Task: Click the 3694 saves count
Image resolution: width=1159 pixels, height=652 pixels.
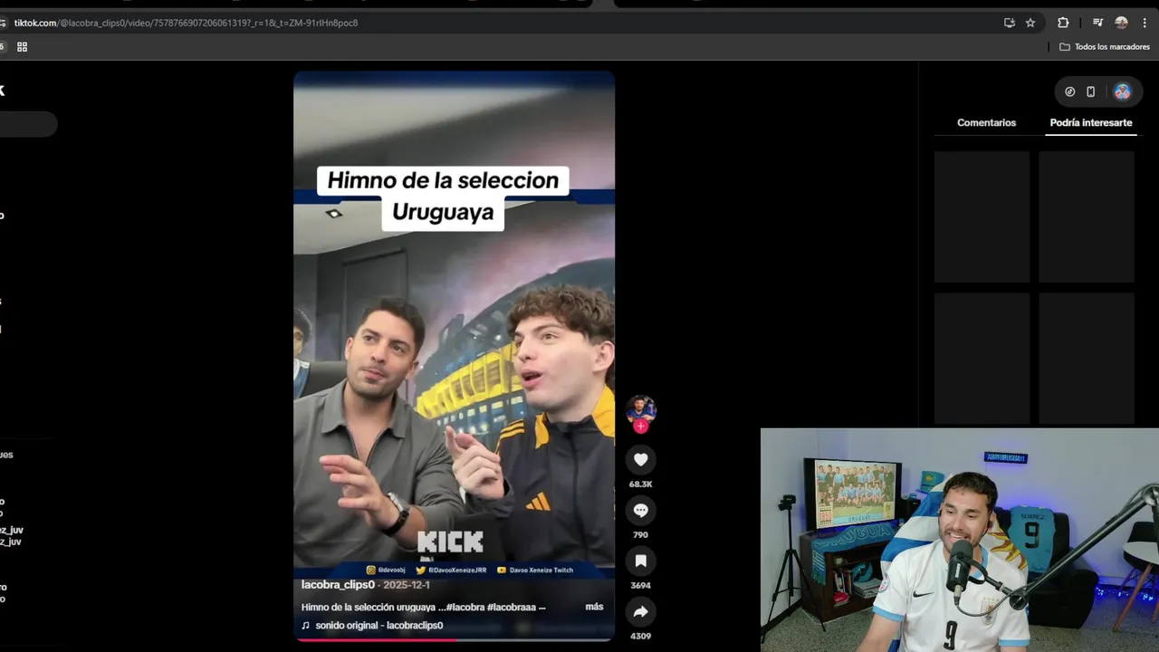Action: pyautogui.click(x=640, y=586)
